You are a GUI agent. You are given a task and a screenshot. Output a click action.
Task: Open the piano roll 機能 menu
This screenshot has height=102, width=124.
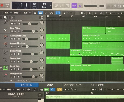11,89
